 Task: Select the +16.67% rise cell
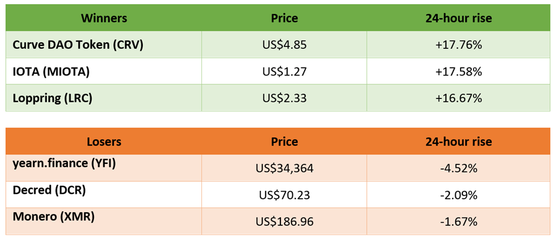click(459, 98)
